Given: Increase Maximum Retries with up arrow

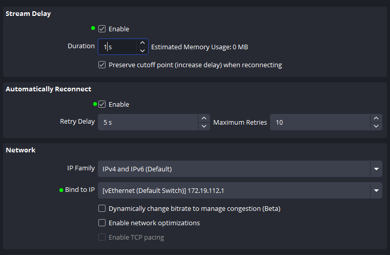Looking at the screenshot, I should point(376,119).
